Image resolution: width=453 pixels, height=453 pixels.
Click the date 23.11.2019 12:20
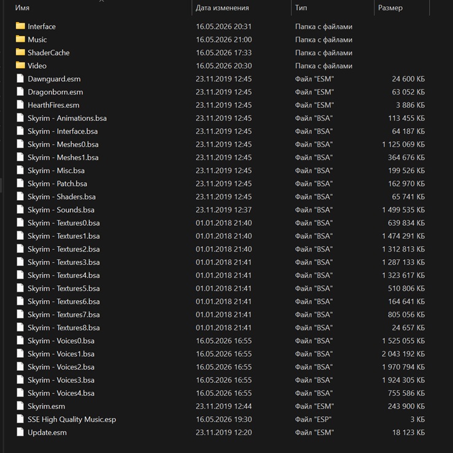click(223, 433)
